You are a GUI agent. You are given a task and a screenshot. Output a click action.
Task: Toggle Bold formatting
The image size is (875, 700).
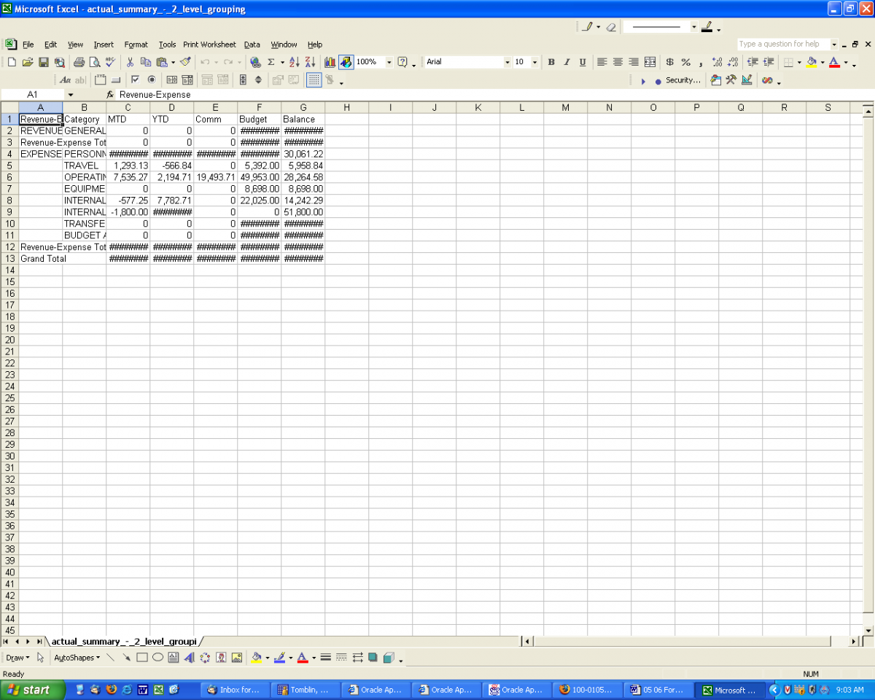[551, 62]
